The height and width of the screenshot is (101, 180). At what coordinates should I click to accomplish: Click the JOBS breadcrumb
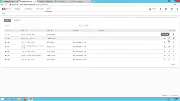click(3, 14)
